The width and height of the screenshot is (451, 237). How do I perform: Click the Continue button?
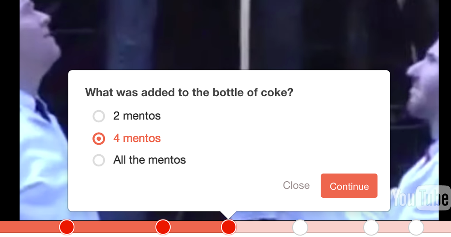[x=349, y=186]
